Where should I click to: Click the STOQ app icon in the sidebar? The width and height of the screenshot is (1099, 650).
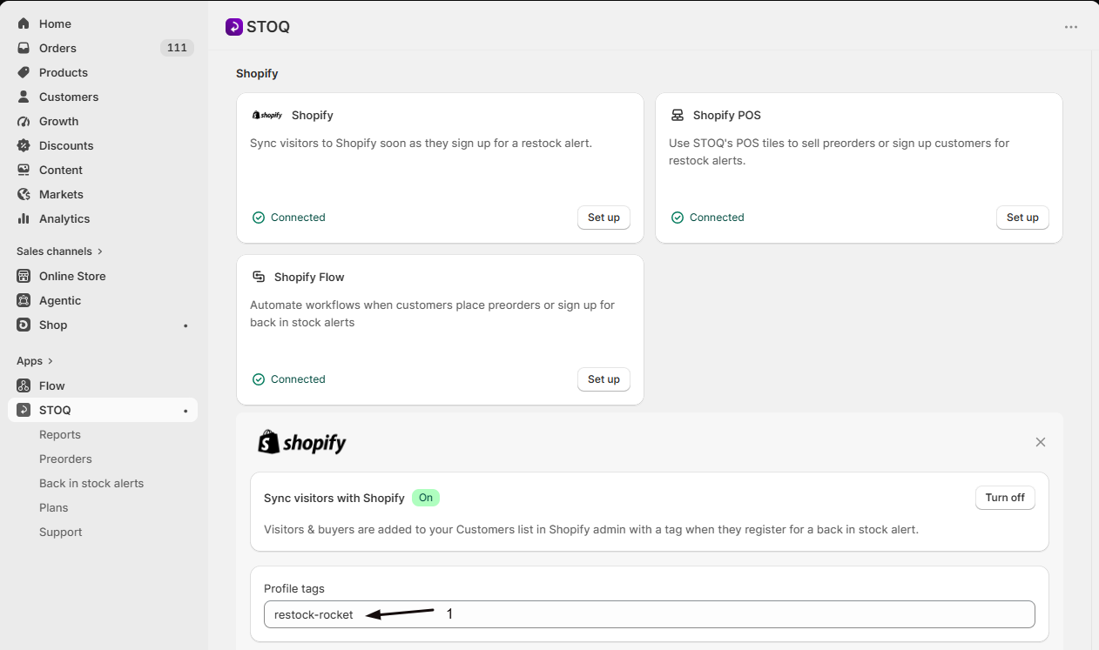pyautogui.click(x=24, y=410)
